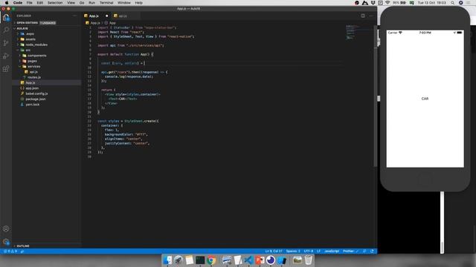
Task: Open Visual Studio Code from the Dock
Action: [248, 260]
